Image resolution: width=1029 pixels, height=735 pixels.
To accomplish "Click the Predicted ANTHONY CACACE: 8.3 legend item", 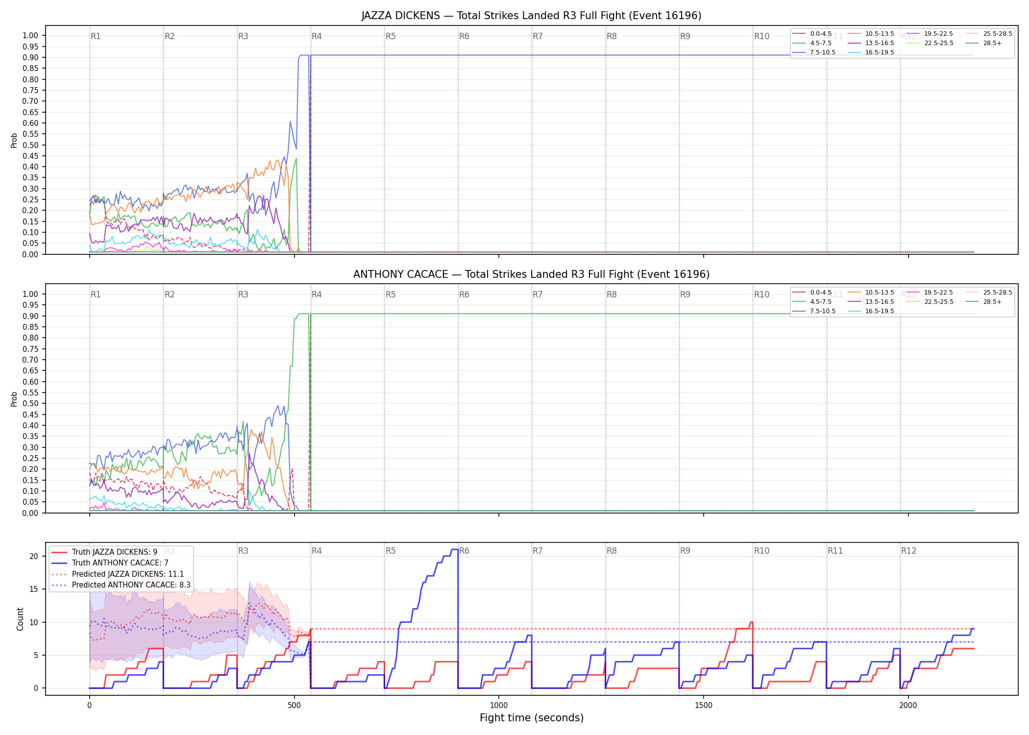I will [121, 585].
